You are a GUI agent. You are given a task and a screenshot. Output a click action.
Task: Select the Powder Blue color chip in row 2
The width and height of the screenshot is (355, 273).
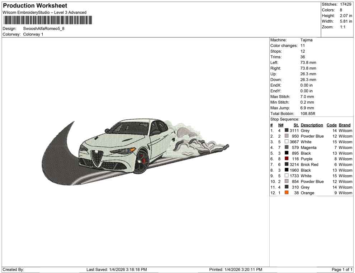(286, 136)
